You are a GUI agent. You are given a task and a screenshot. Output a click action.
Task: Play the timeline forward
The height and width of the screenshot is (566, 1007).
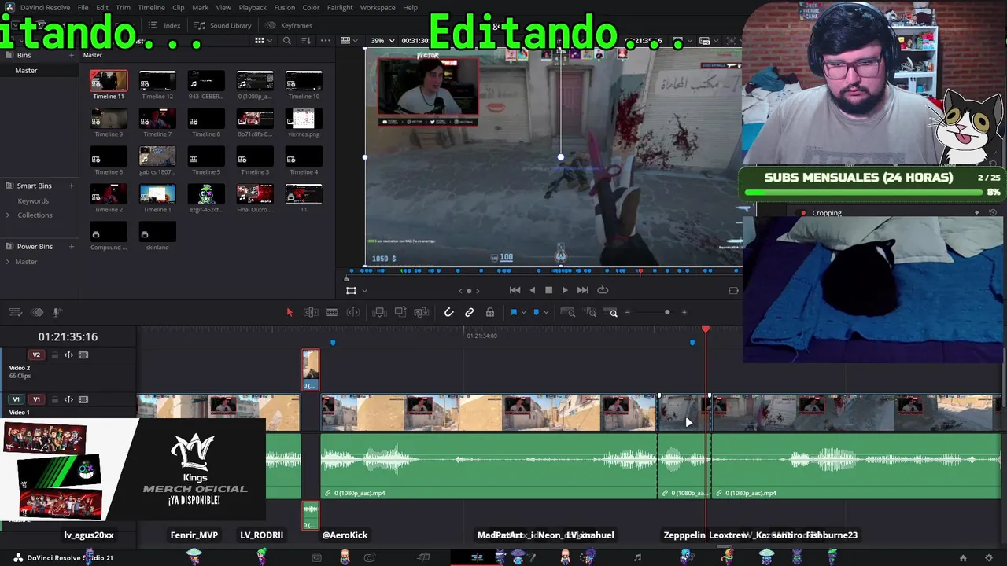pyautogui.click(x=565, y=290)
